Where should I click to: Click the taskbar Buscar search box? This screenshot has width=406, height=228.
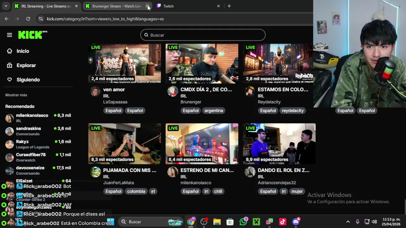[151, 222]
